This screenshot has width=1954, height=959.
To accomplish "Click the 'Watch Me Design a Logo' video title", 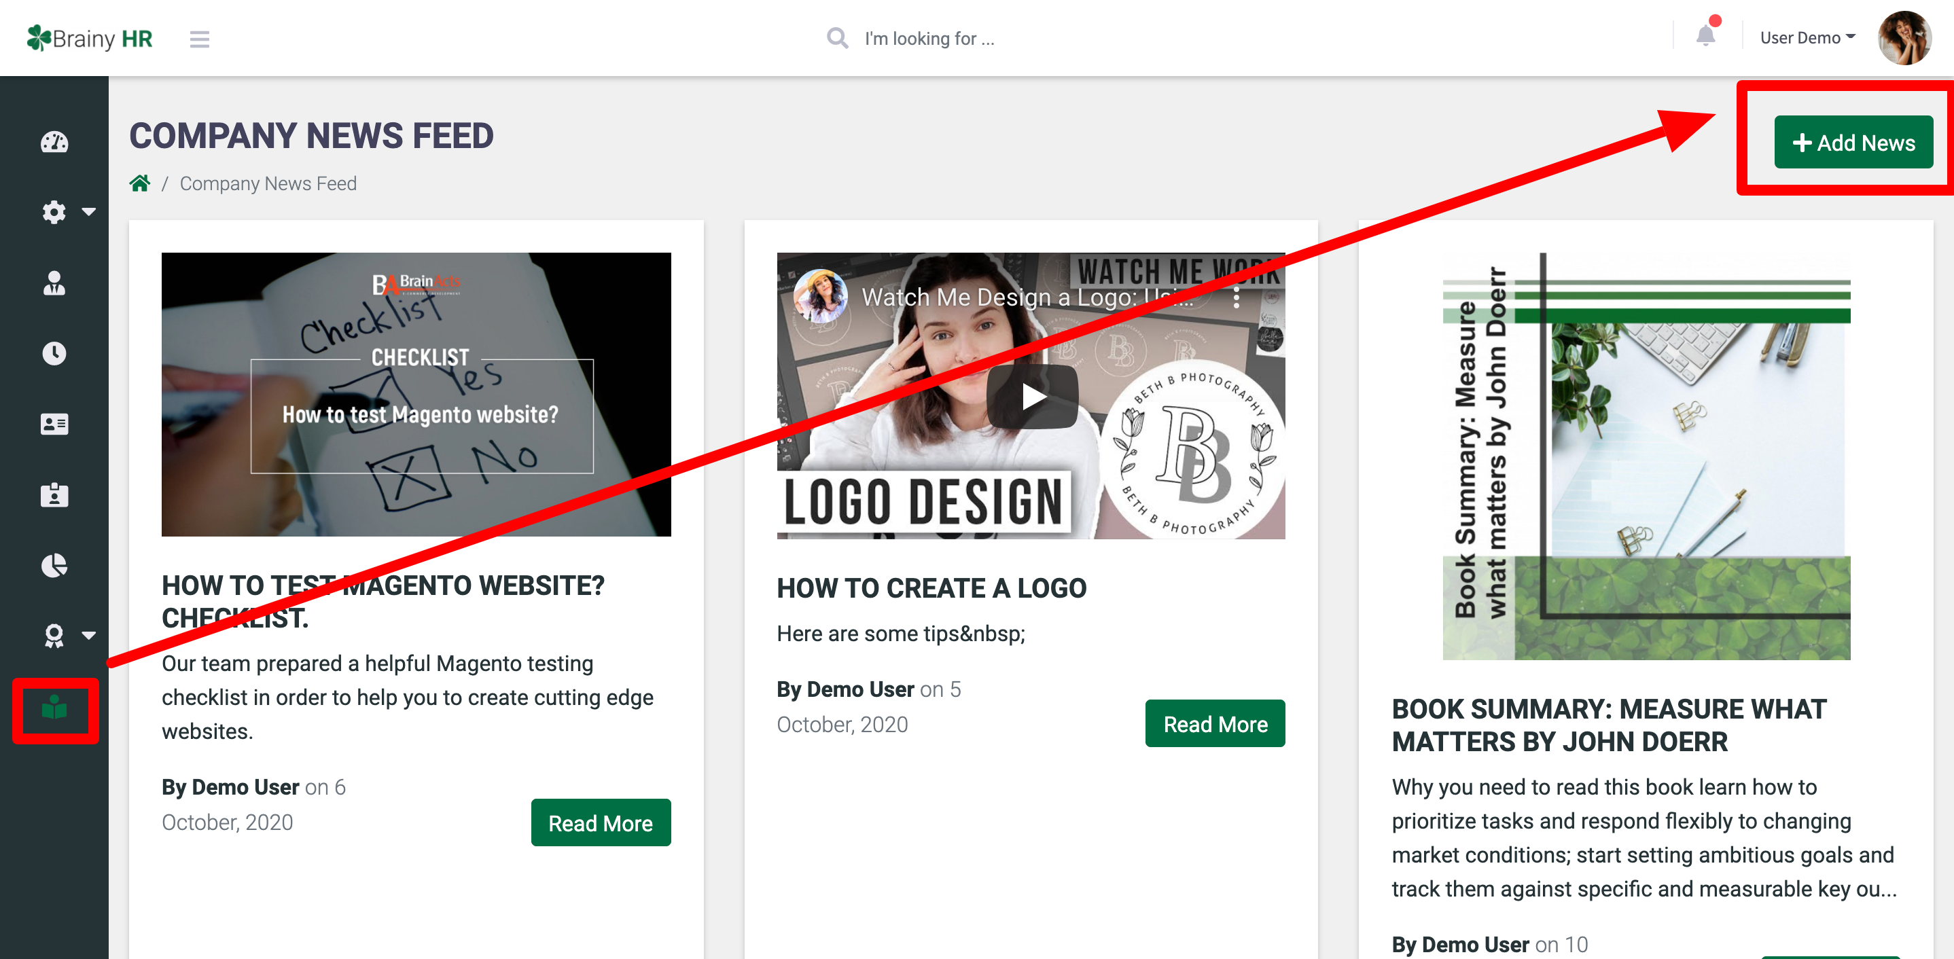I will [1028, 297].
